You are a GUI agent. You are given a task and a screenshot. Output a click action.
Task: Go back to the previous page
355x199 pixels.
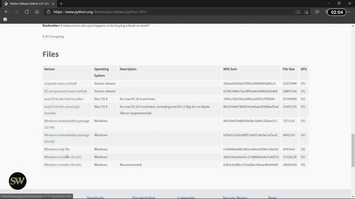click(6, 12)
